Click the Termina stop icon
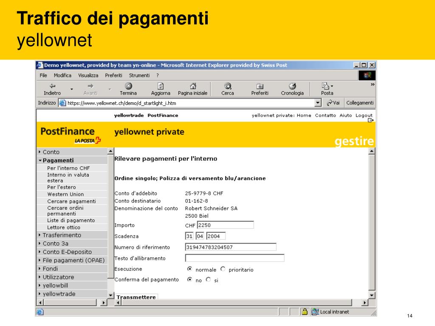This screenshot has width=435, height=326. (128, 86)
